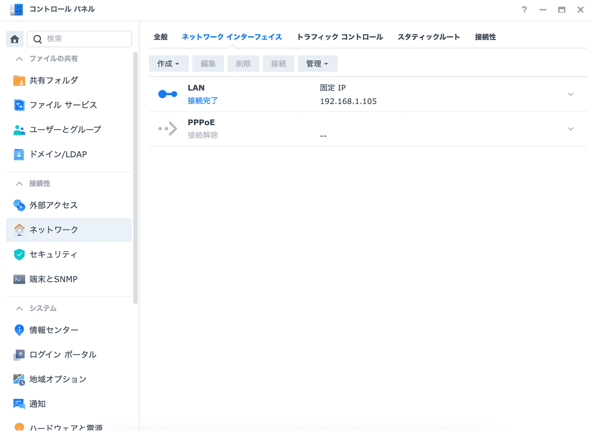Image resolution: width=592 pixels, height=431 pixels.
Task: Open Shared Folder (共有フォルダ) icon
Action: (x=19, y=80)
